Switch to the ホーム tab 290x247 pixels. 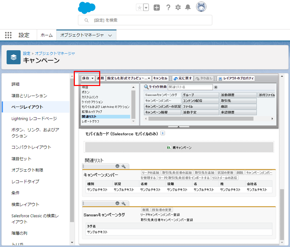[47, 35]
